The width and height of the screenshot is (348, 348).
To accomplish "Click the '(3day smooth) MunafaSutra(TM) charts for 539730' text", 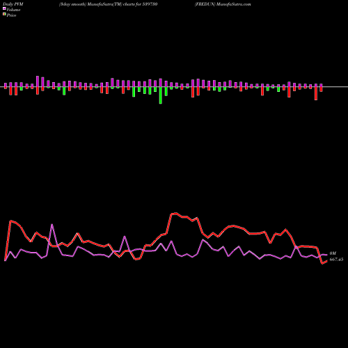I will (x=108, y=4).
